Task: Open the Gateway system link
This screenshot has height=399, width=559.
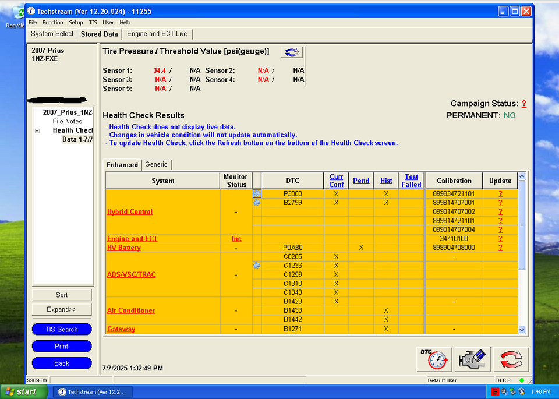Action: tap(121, 329)
